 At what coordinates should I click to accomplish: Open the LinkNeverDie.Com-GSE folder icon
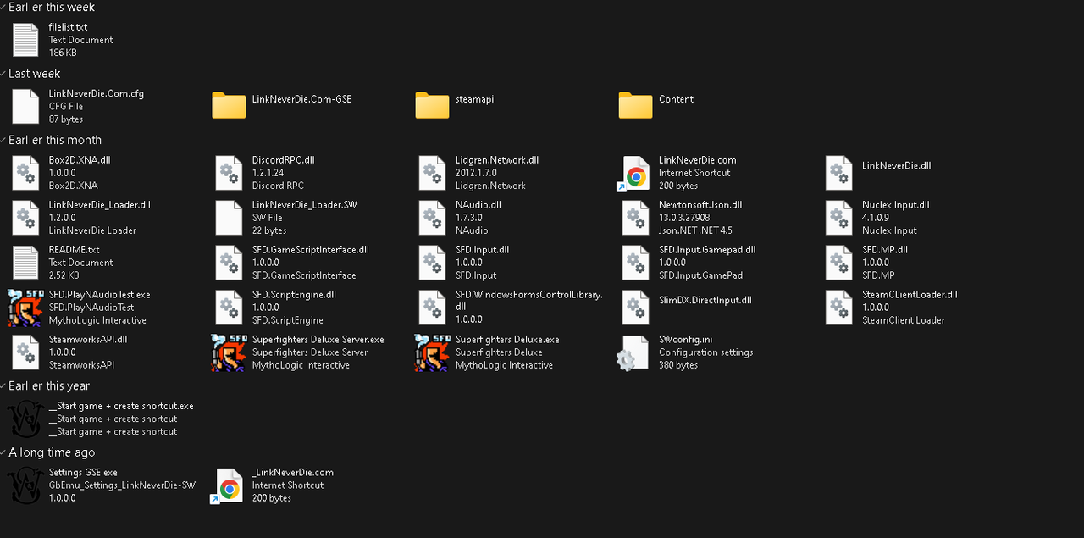(229, 105)
